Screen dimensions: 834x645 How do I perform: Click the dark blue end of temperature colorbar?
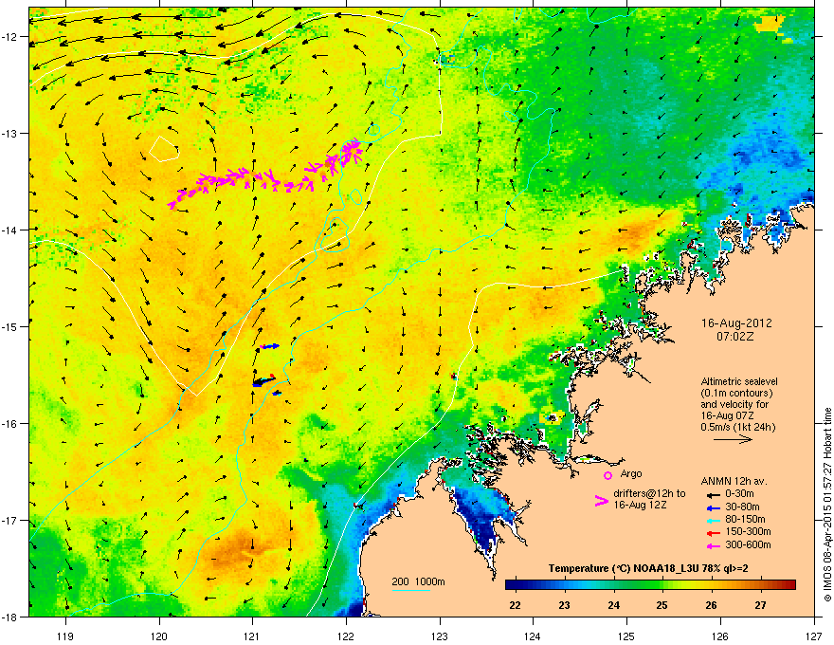(510, 585)
